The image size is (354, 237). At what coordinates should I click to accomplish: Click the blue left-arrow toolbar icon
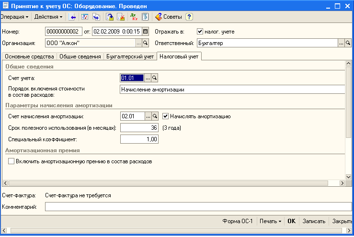point(72,17)
